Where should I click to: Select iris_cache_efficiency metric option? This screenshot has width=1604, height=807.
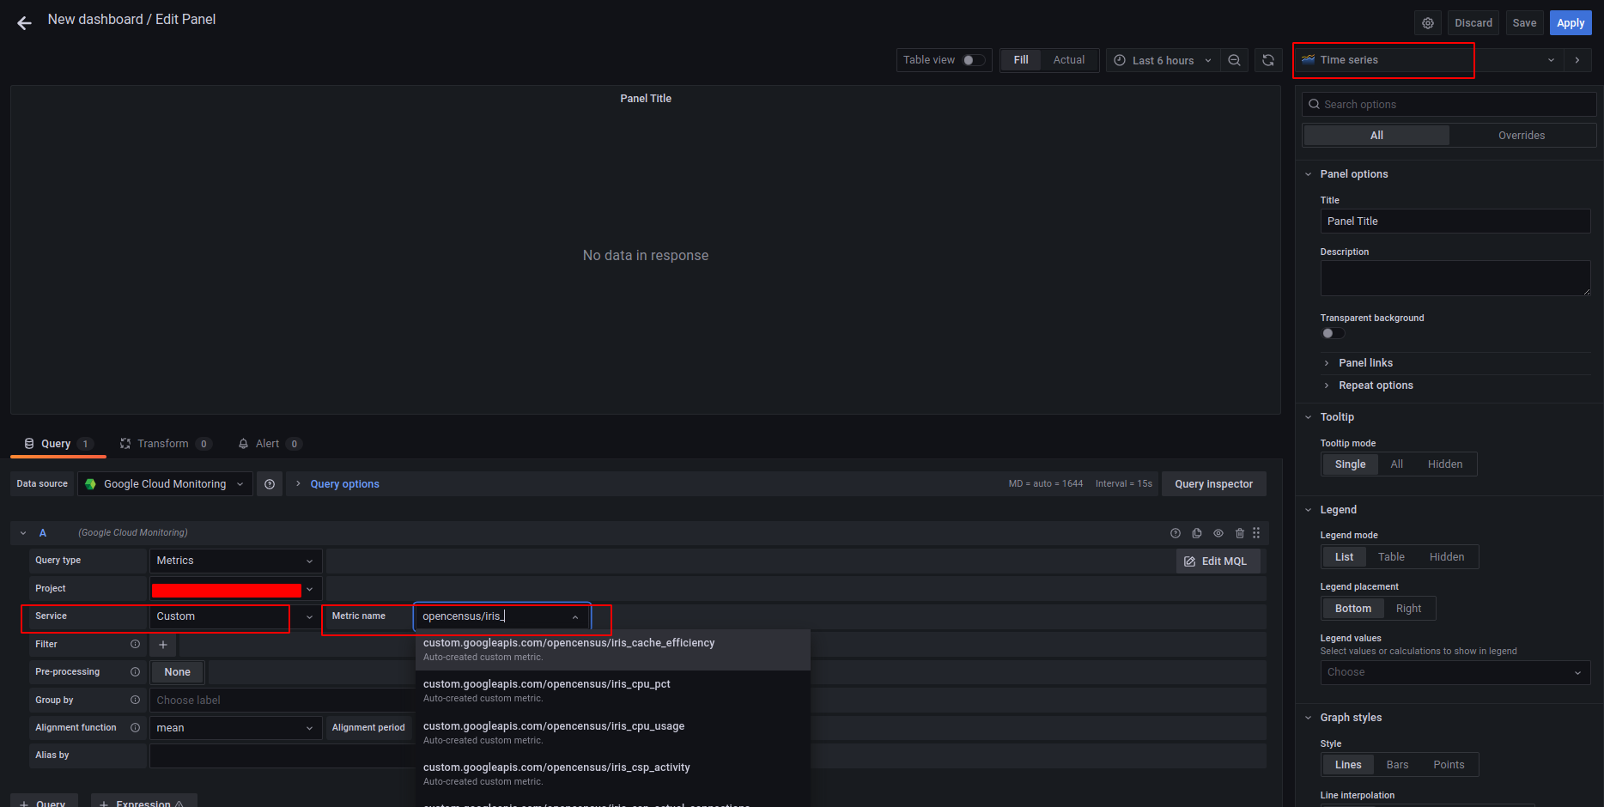[613, 650]
